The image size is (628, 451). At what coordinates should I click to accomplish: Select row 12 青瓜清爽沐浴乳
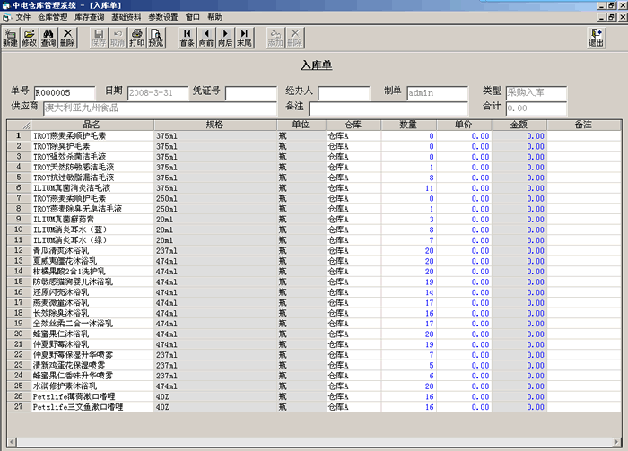(314, 250)
